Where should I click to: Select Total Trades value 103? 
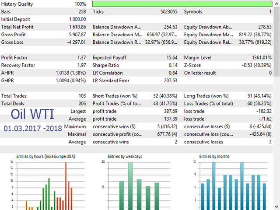point(82,96)
